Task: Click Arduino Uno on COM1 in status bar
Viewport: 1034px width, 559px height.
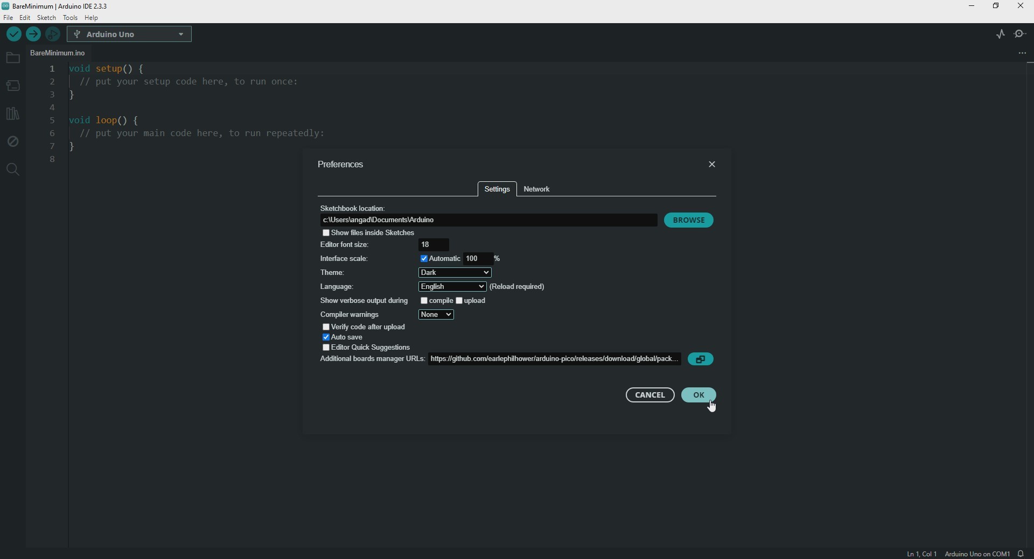Action: [x=977, y=554]
